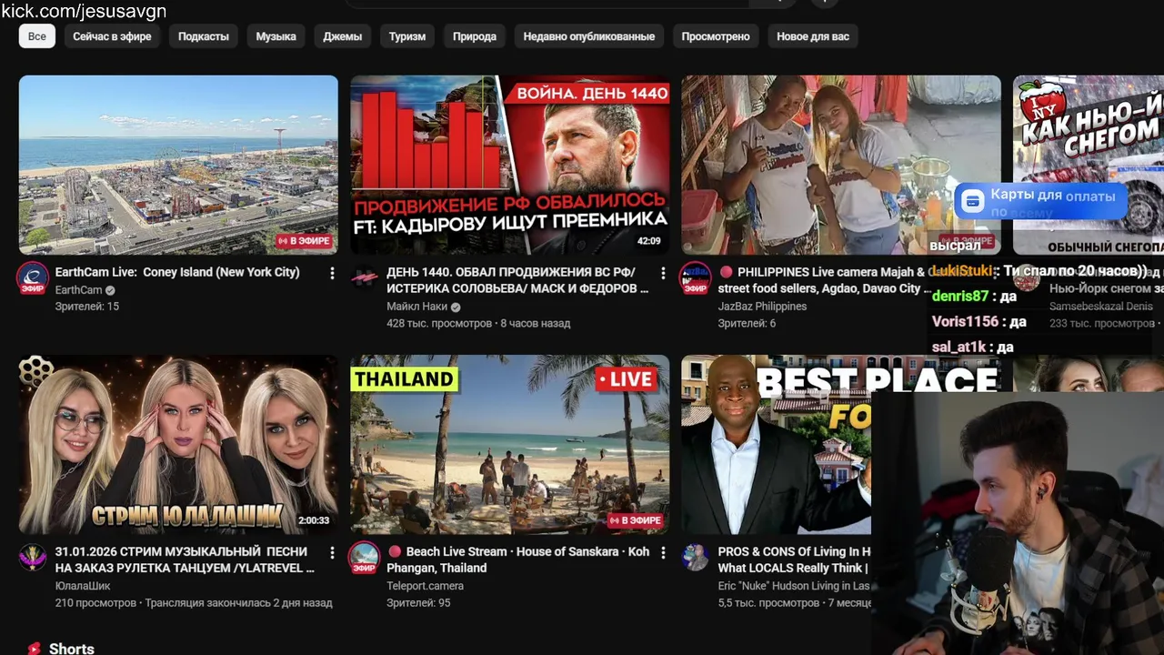Open the "Стрим Юлалашик" thumbnail

pyautogui.click(x=178, y=444)
